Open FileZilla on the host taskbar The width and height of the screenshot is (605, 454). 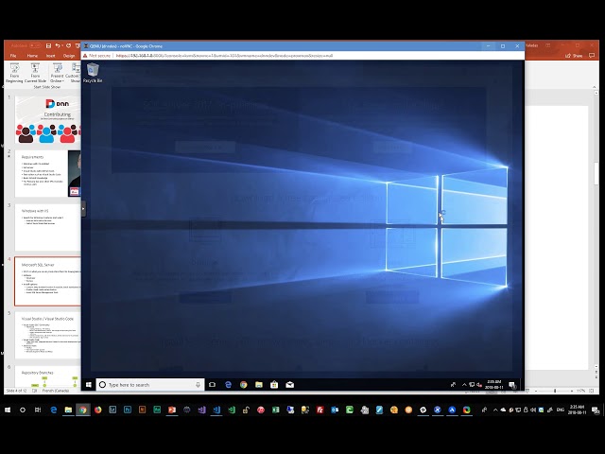[x=320, y=410]
